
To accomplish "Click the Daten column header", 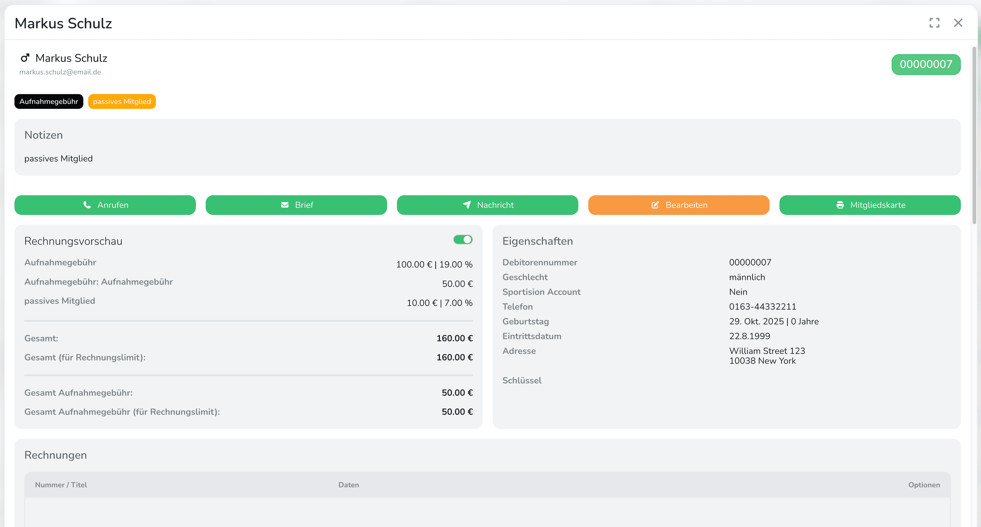I will 348,485.
